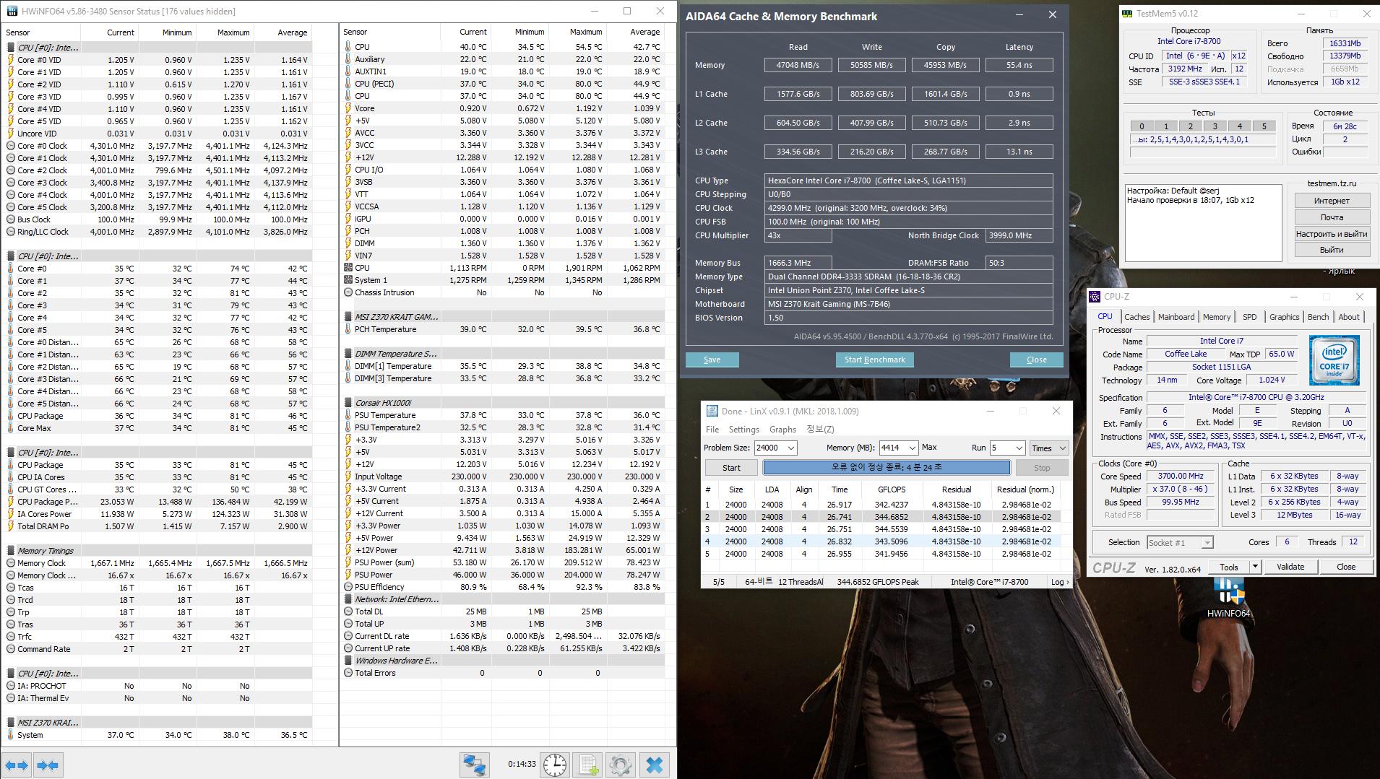The height and width of the screenshot is (779, 1380).
Task: Click the TestMem5 title bar icon
Action: coord(1127,13)
